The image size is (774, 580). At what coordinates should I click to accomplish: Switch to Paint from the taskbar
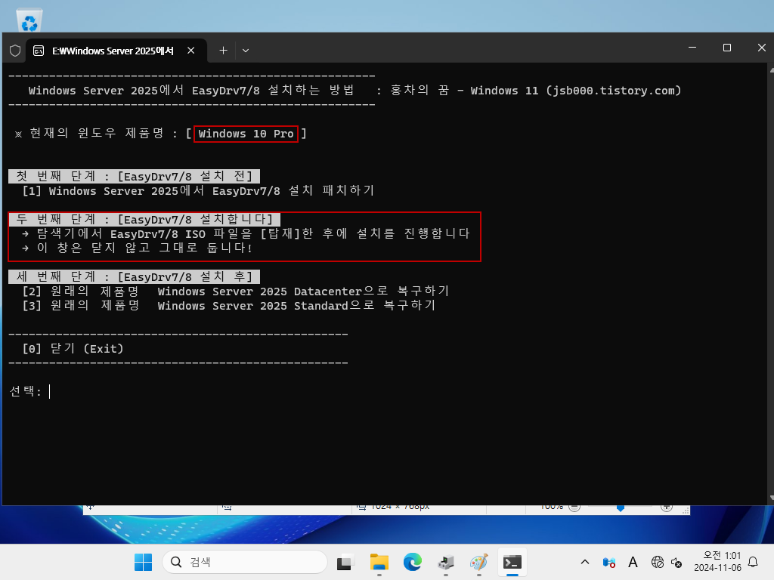click(x=478, y=562)
